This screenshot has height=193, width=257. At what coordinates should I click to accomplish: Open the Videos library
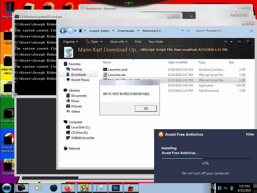pos(76,111)
